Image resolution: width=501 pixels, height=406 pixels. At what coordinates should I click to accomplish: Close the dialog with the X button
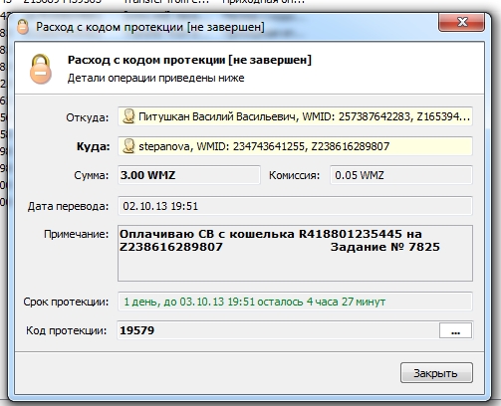[461, 22]
